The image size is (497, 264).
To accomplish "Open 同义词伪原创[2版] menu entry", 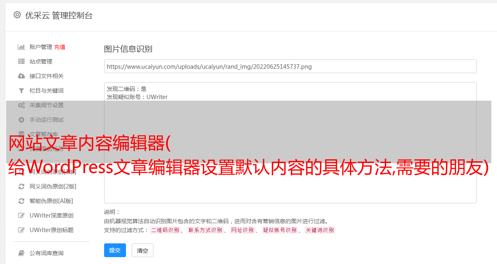I will click(53, 186).
